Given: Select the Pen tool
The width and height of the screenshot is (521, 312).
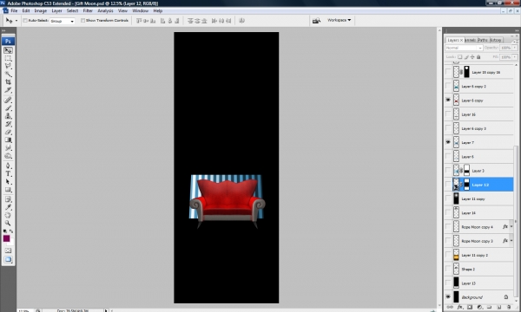Looking at the screenshot, I should tap(9, 166).
